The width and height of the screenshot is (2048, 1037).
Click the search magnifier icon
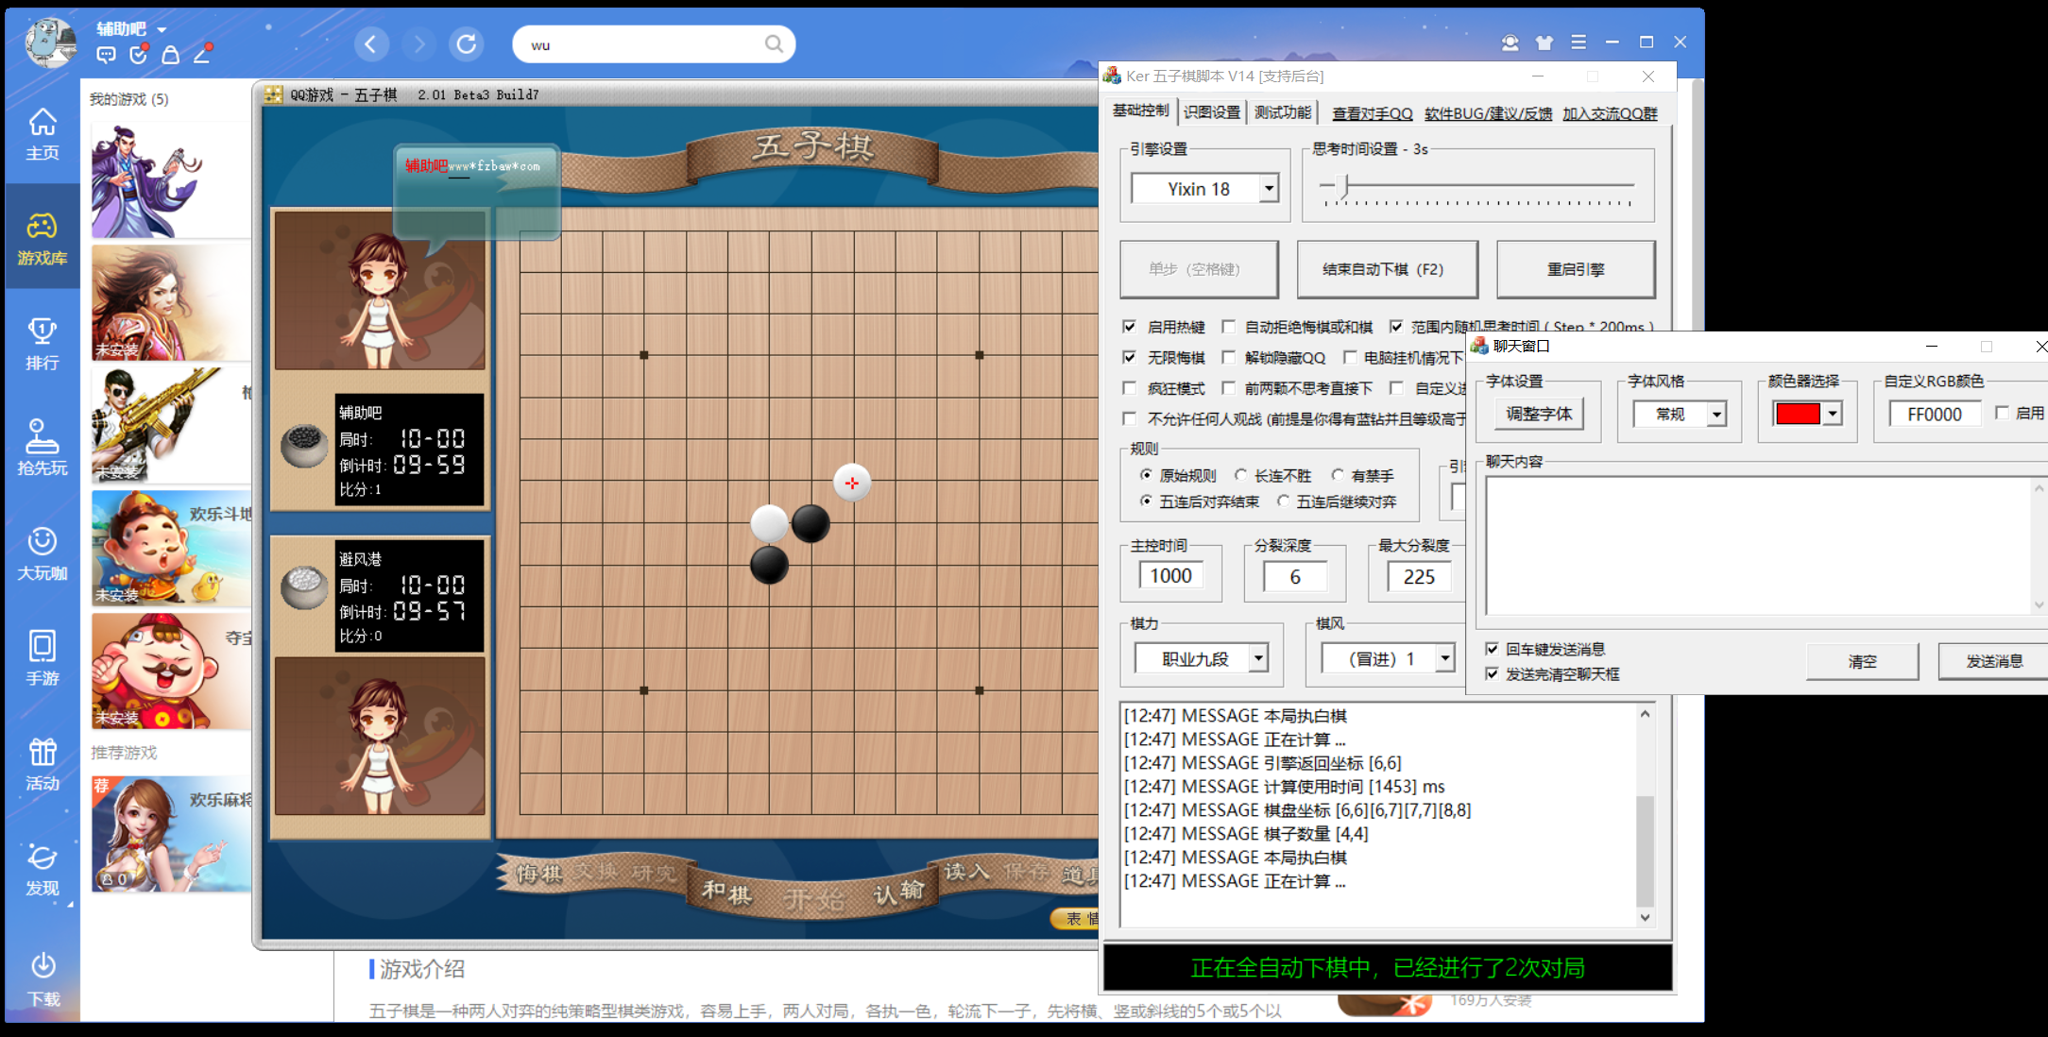[773, 43]
